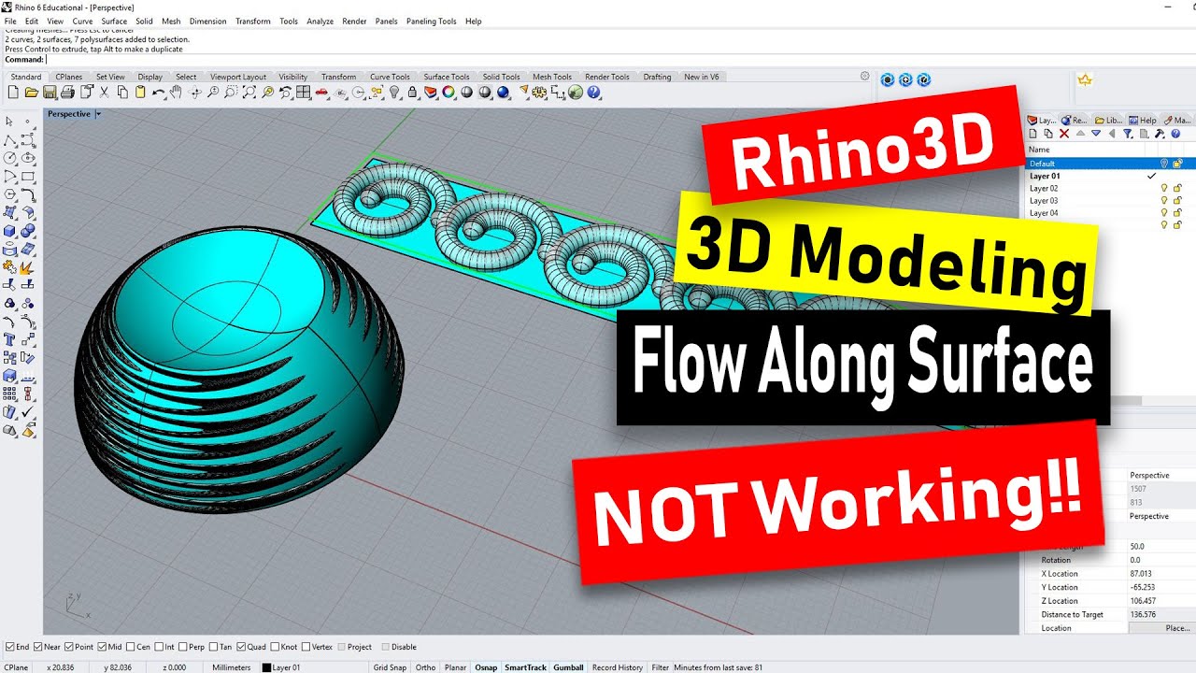
Task: Click the blue question mark Help icon
Action: tap(593, 93)
